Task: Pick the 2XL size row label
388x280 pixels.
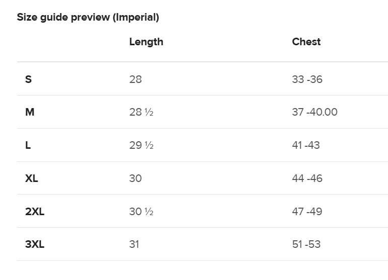Action: coord(35,212)
